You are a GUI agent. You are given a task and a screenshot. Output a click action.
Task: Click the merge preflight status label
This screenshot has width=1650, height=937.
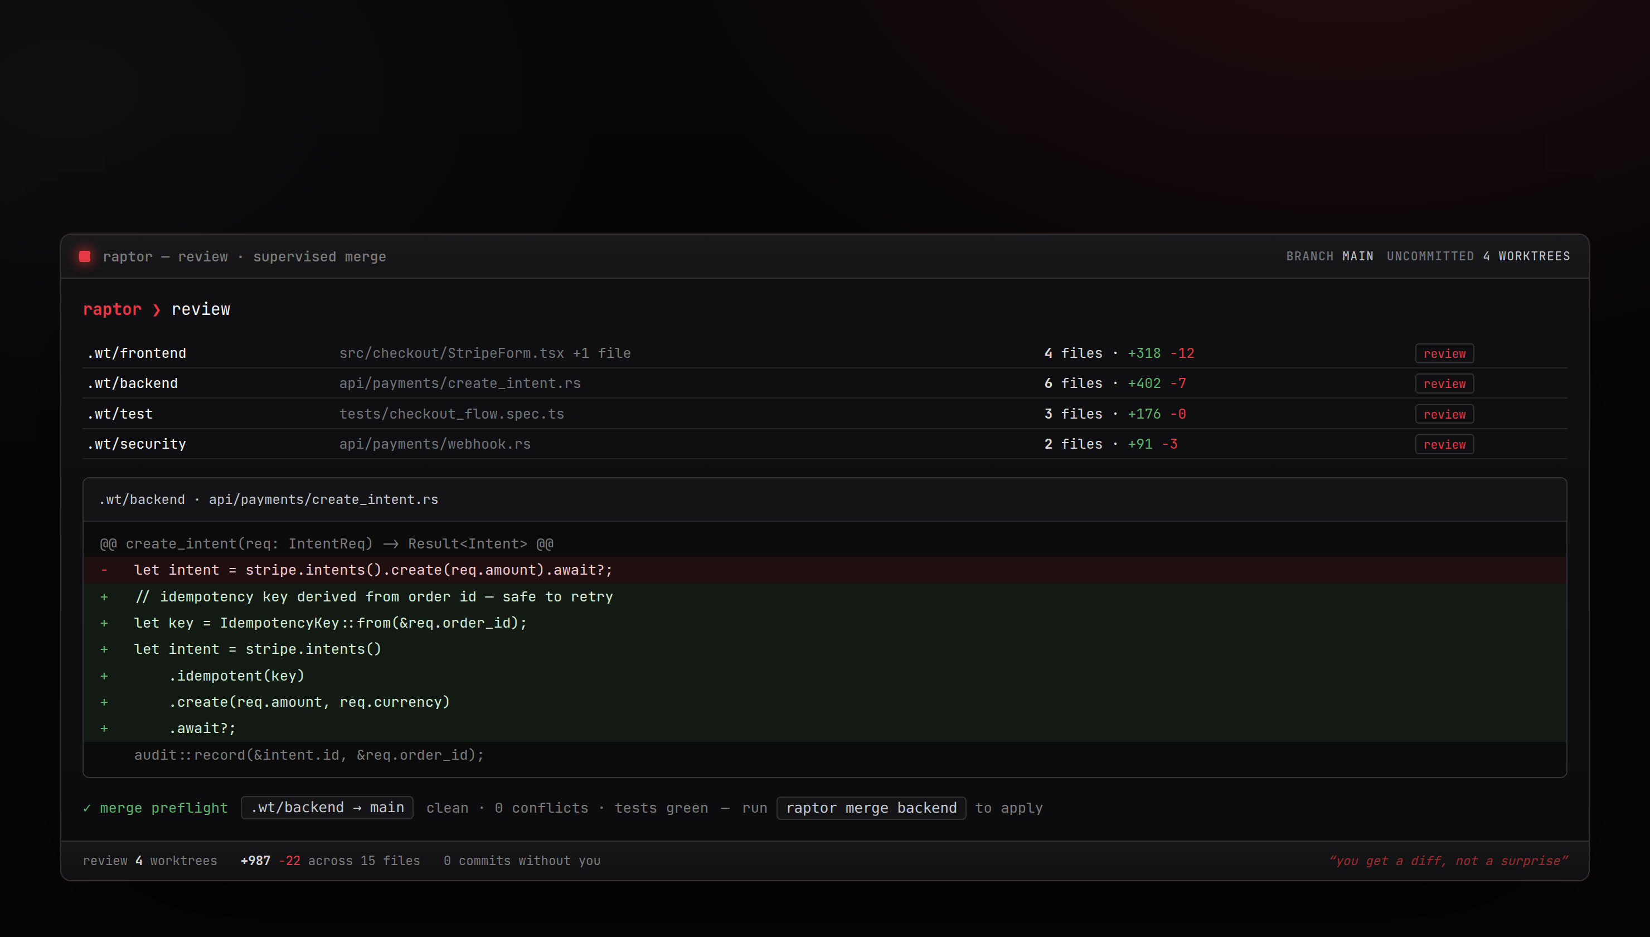(x=164, y=808)
